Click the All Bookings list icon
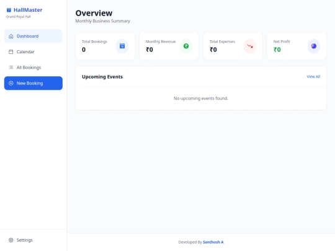Image resolution: width=335 pixels, height=251 pixels. [11, 68]
